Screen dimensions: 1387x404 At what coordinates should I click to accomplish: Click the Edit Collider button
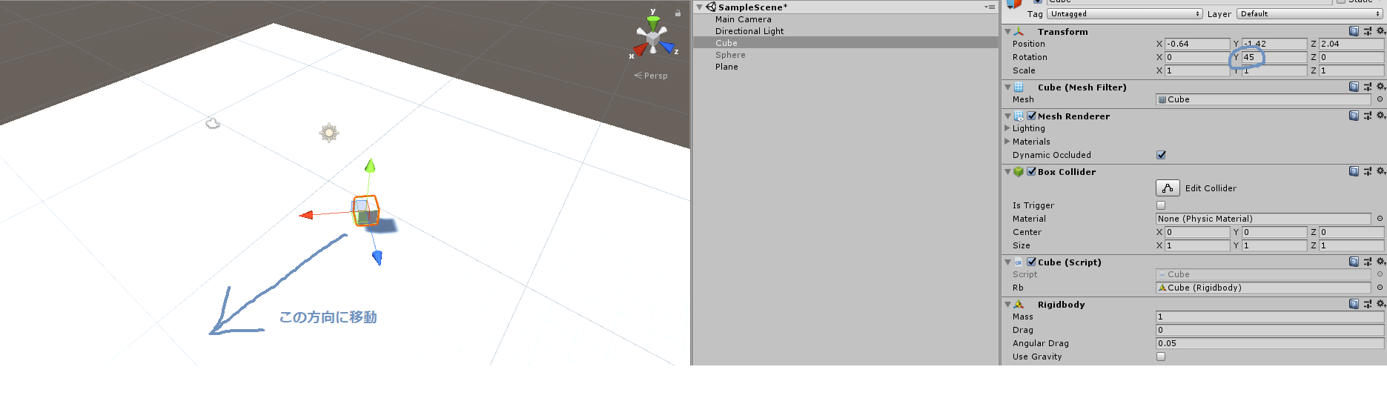click(x=1168, y=188)
